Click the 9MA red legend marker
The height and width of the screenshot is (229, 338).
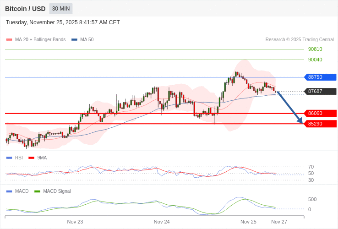pyautogui.click(x=32, y=158)
